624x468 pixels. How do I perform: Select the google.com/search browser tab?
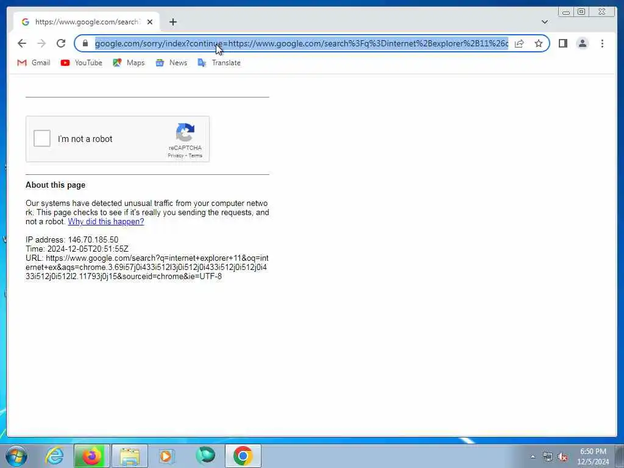tap(87, 22)
